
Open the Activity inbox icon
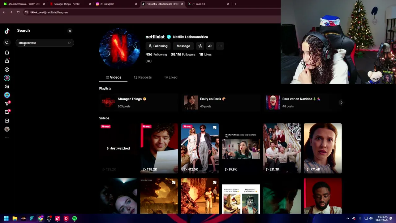[x=7, y=112]
